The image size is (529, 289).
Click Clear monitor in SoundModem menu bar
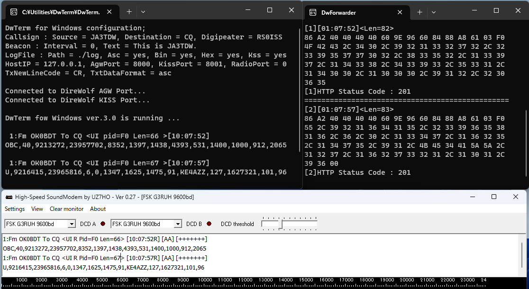point(66,209)
